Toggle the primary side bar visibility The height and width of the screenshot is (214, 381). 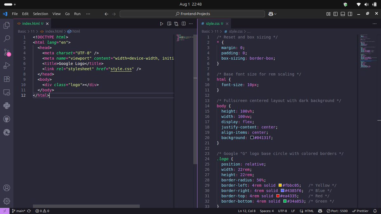click(x=336, y=14)
